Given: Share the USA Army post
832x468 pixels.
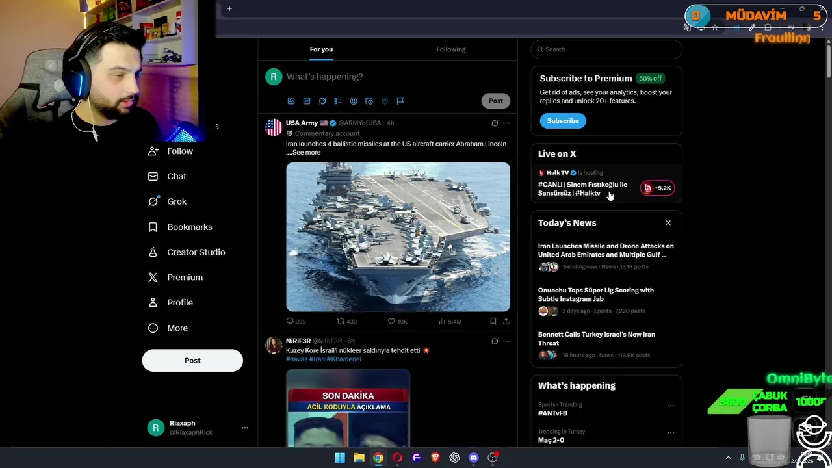Looking at the screenshot, I should [x=506, y=321].
